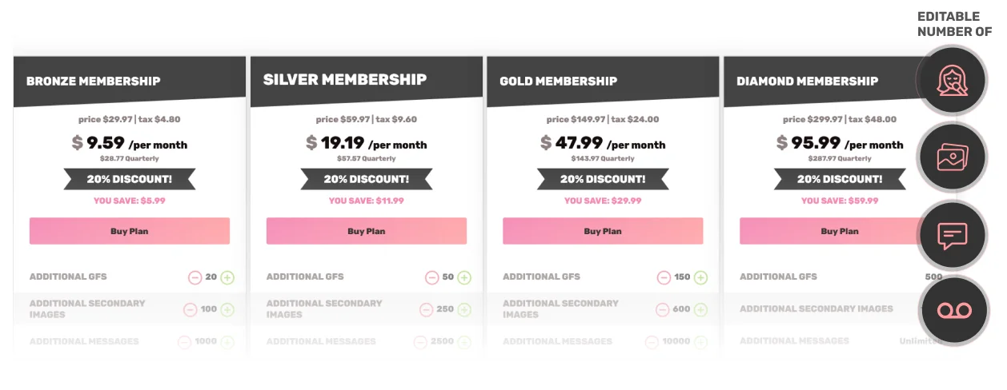Screen dimensions: 1007x390
Task: Decrease Silver additional GFS with minus
Action: [431, 277]
